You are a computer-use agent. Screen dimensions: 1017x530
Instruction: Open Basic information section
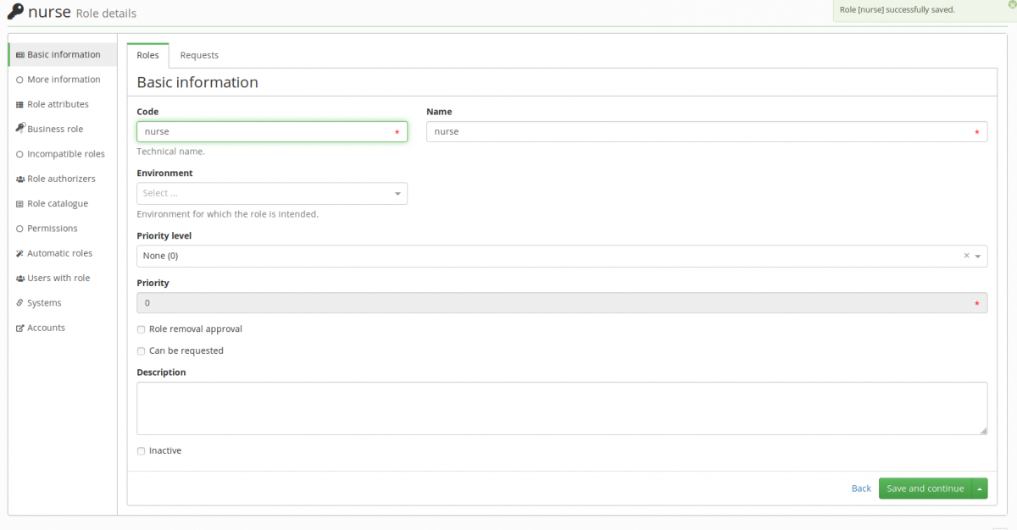click(x=63, y=55)
